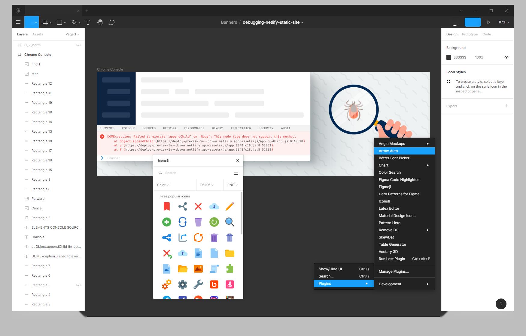Switch to the Prototype tab
This screenshot has height=336, width=526.
coord(470,34)
